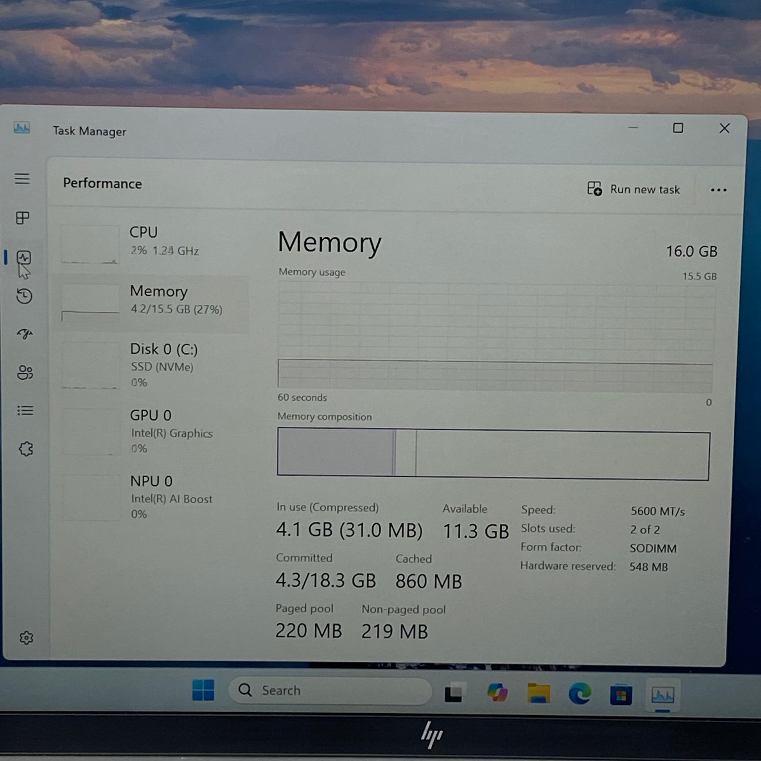Open Task Manager settings gear
The height and width of the screenshot is (761, 761).
[x=26, y=638]
